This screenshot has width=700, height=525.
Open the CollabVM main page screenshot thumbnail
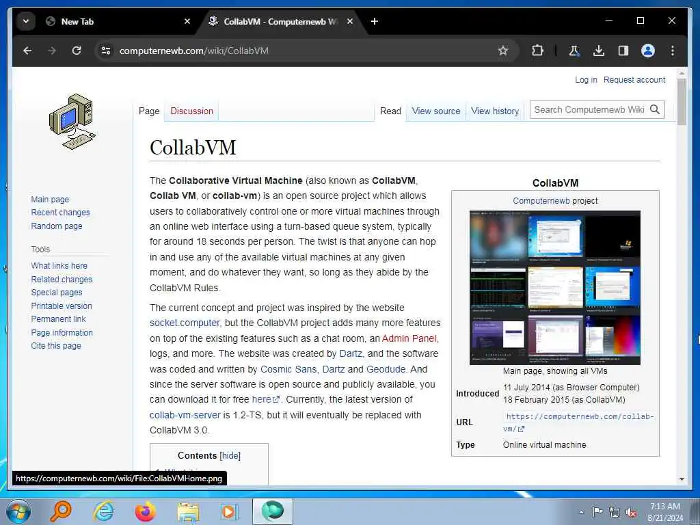point(555,288)
